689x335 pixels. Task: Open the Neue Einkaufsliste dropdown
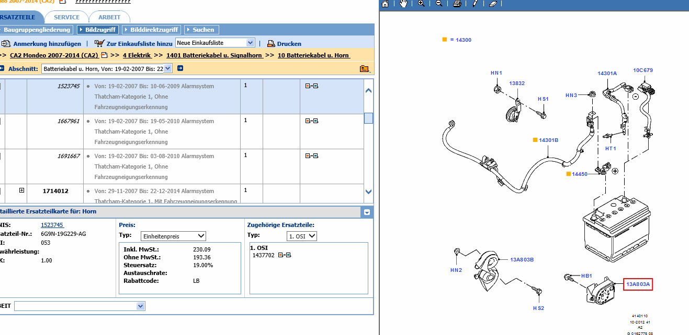[x=215, y=43]
